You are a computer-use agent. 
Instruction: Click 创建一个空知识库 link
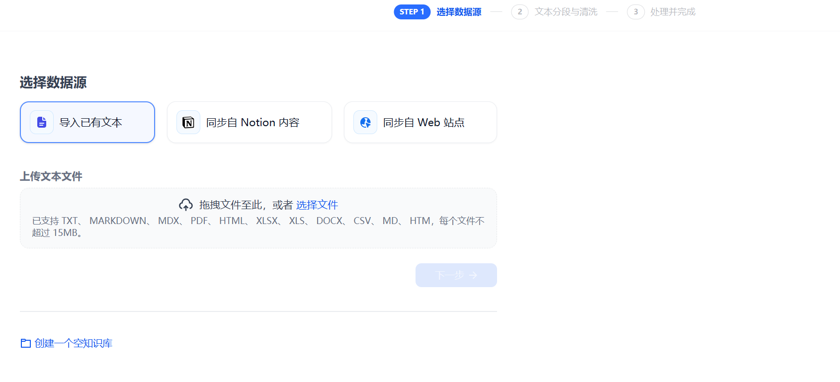[73, 343]
